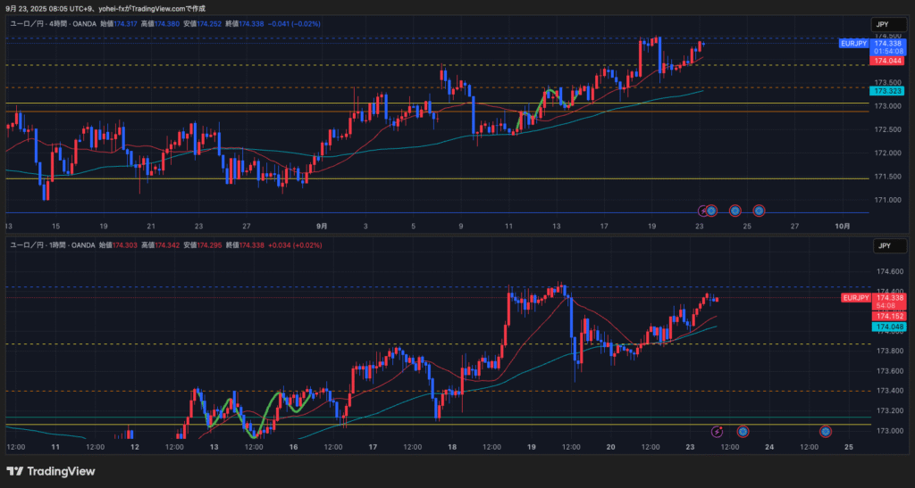Open the JPY currency selector on lower chart
Image resolution: width=915 pixels, height=488 pixels.
click(x=885, y=245)
